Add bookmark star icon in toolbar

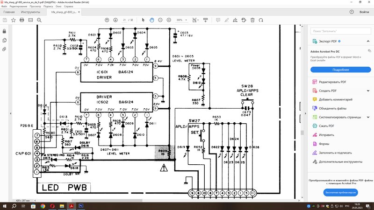pyautogui.click(x=14, y=20)
